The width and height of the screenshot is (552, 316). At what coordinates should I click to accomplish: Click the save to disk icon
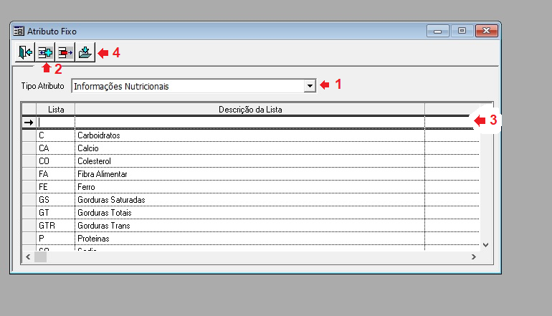click(85, 52)
